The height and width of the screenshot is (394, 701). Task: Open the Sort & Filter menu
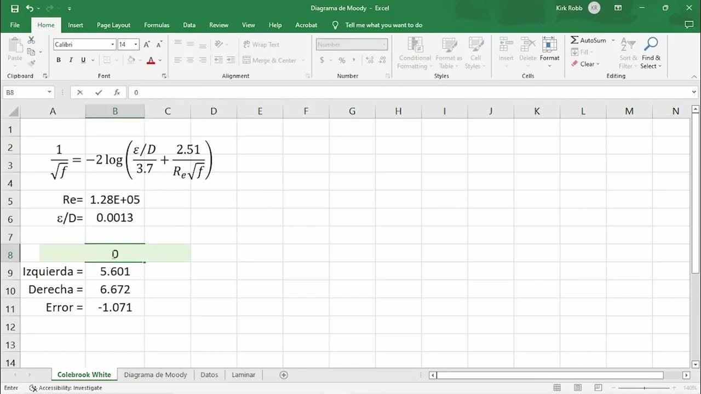pos(629,53)
